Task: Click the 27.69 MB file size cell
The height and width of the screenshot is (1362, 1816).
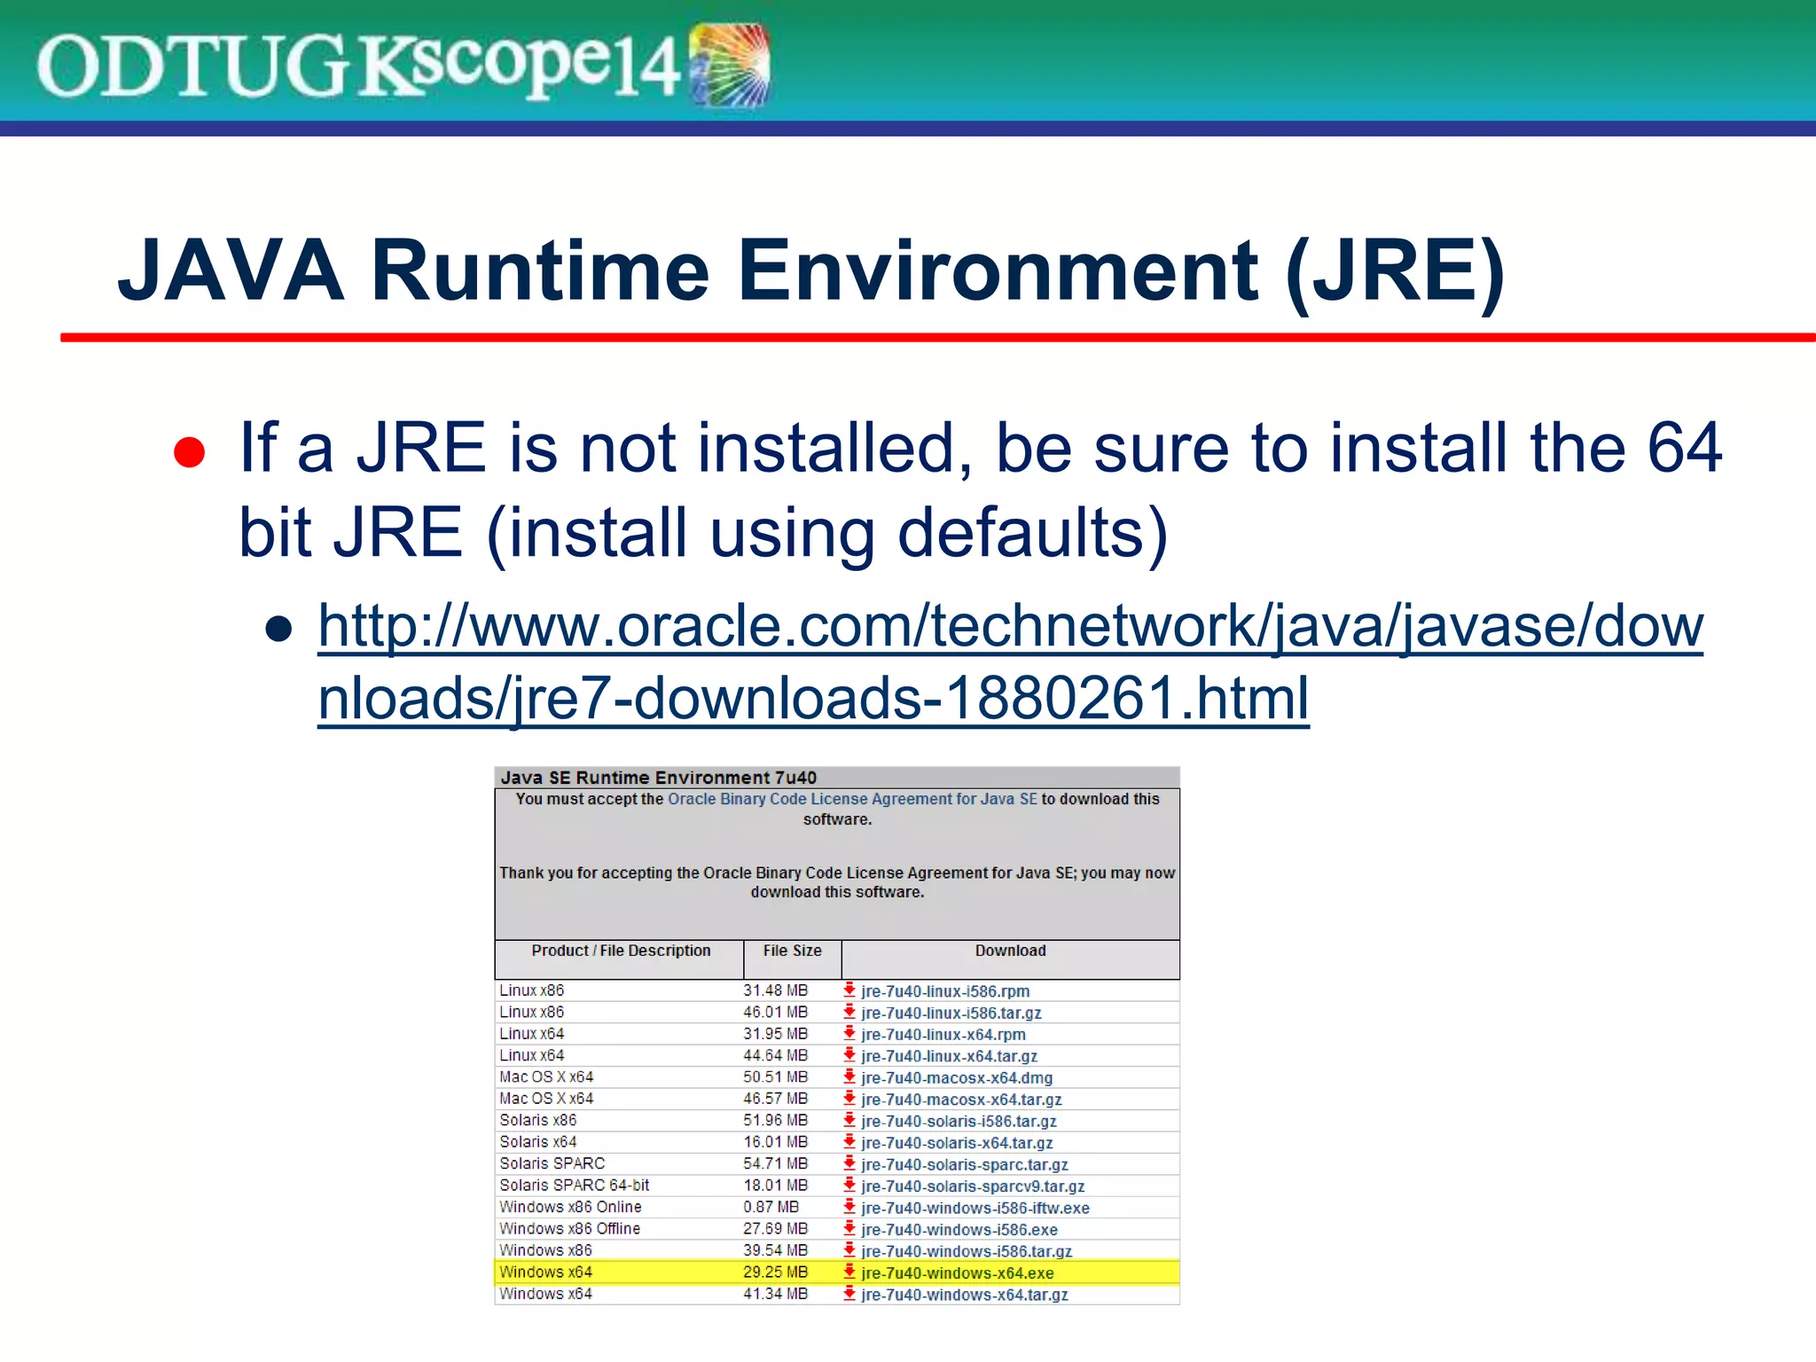Action: click(x=775, y=1228)
